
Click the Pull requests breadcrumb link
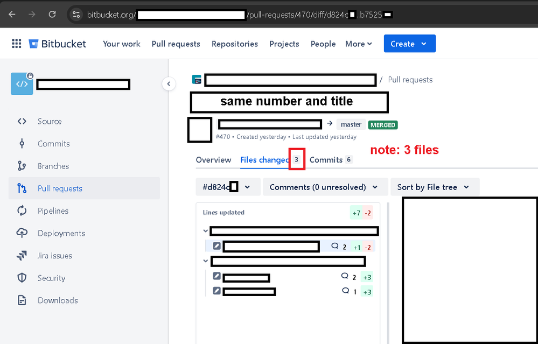pyautogui.click(x=410, y=80)
